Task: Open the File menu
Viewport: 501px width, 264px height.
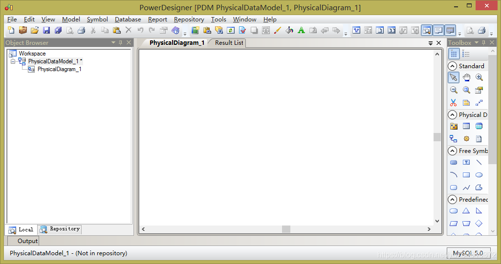Action: pyautogui.click(x=12, y=19)
